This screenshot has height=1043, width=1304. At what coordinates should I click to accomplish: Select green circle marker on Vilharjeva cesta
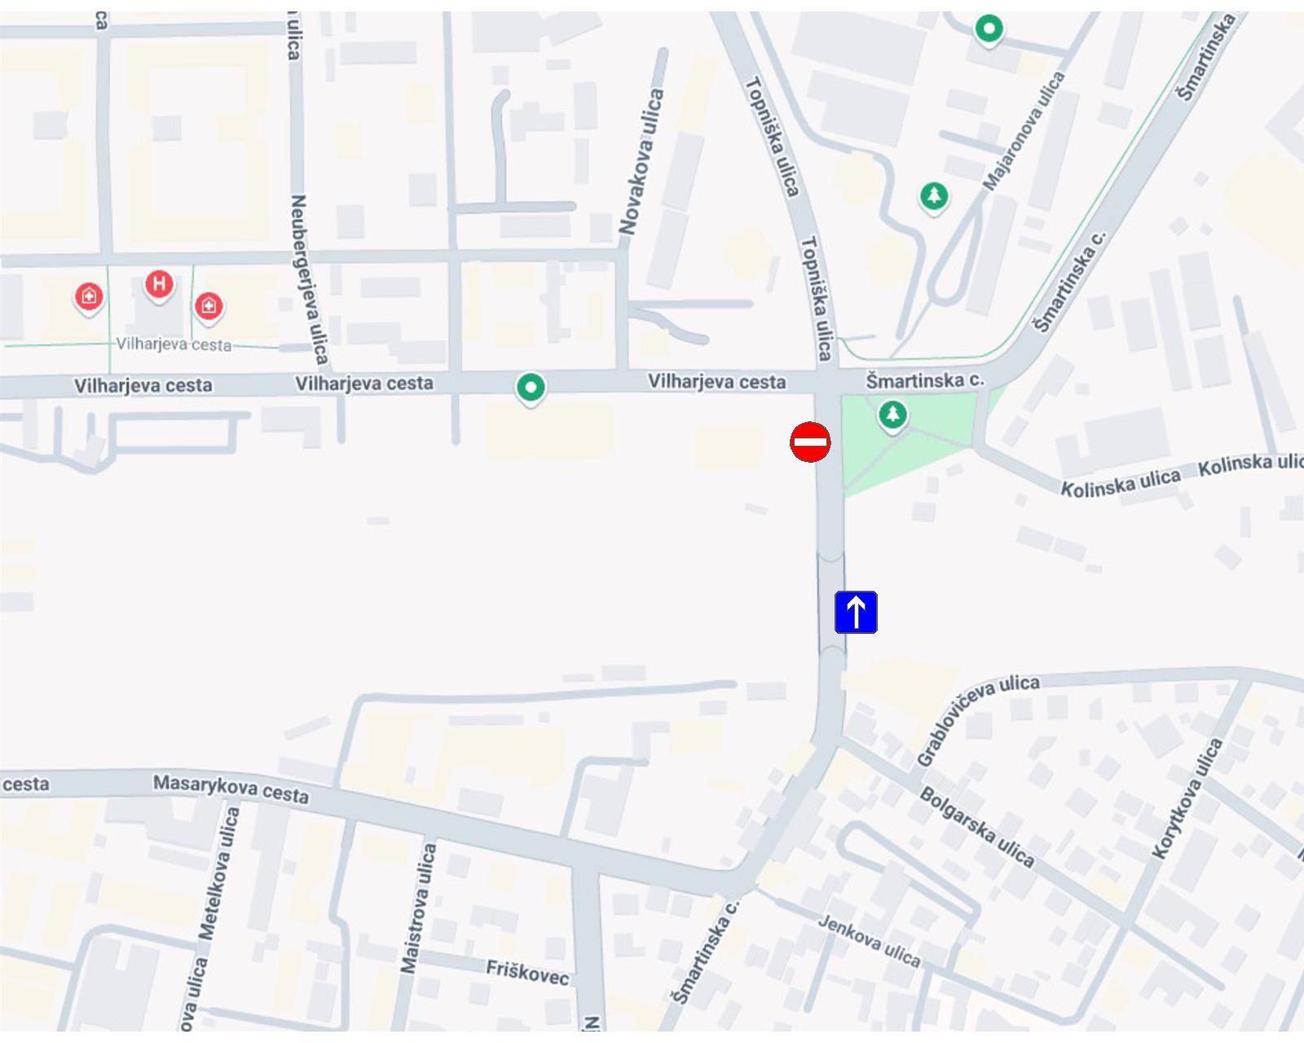(531, 389)
